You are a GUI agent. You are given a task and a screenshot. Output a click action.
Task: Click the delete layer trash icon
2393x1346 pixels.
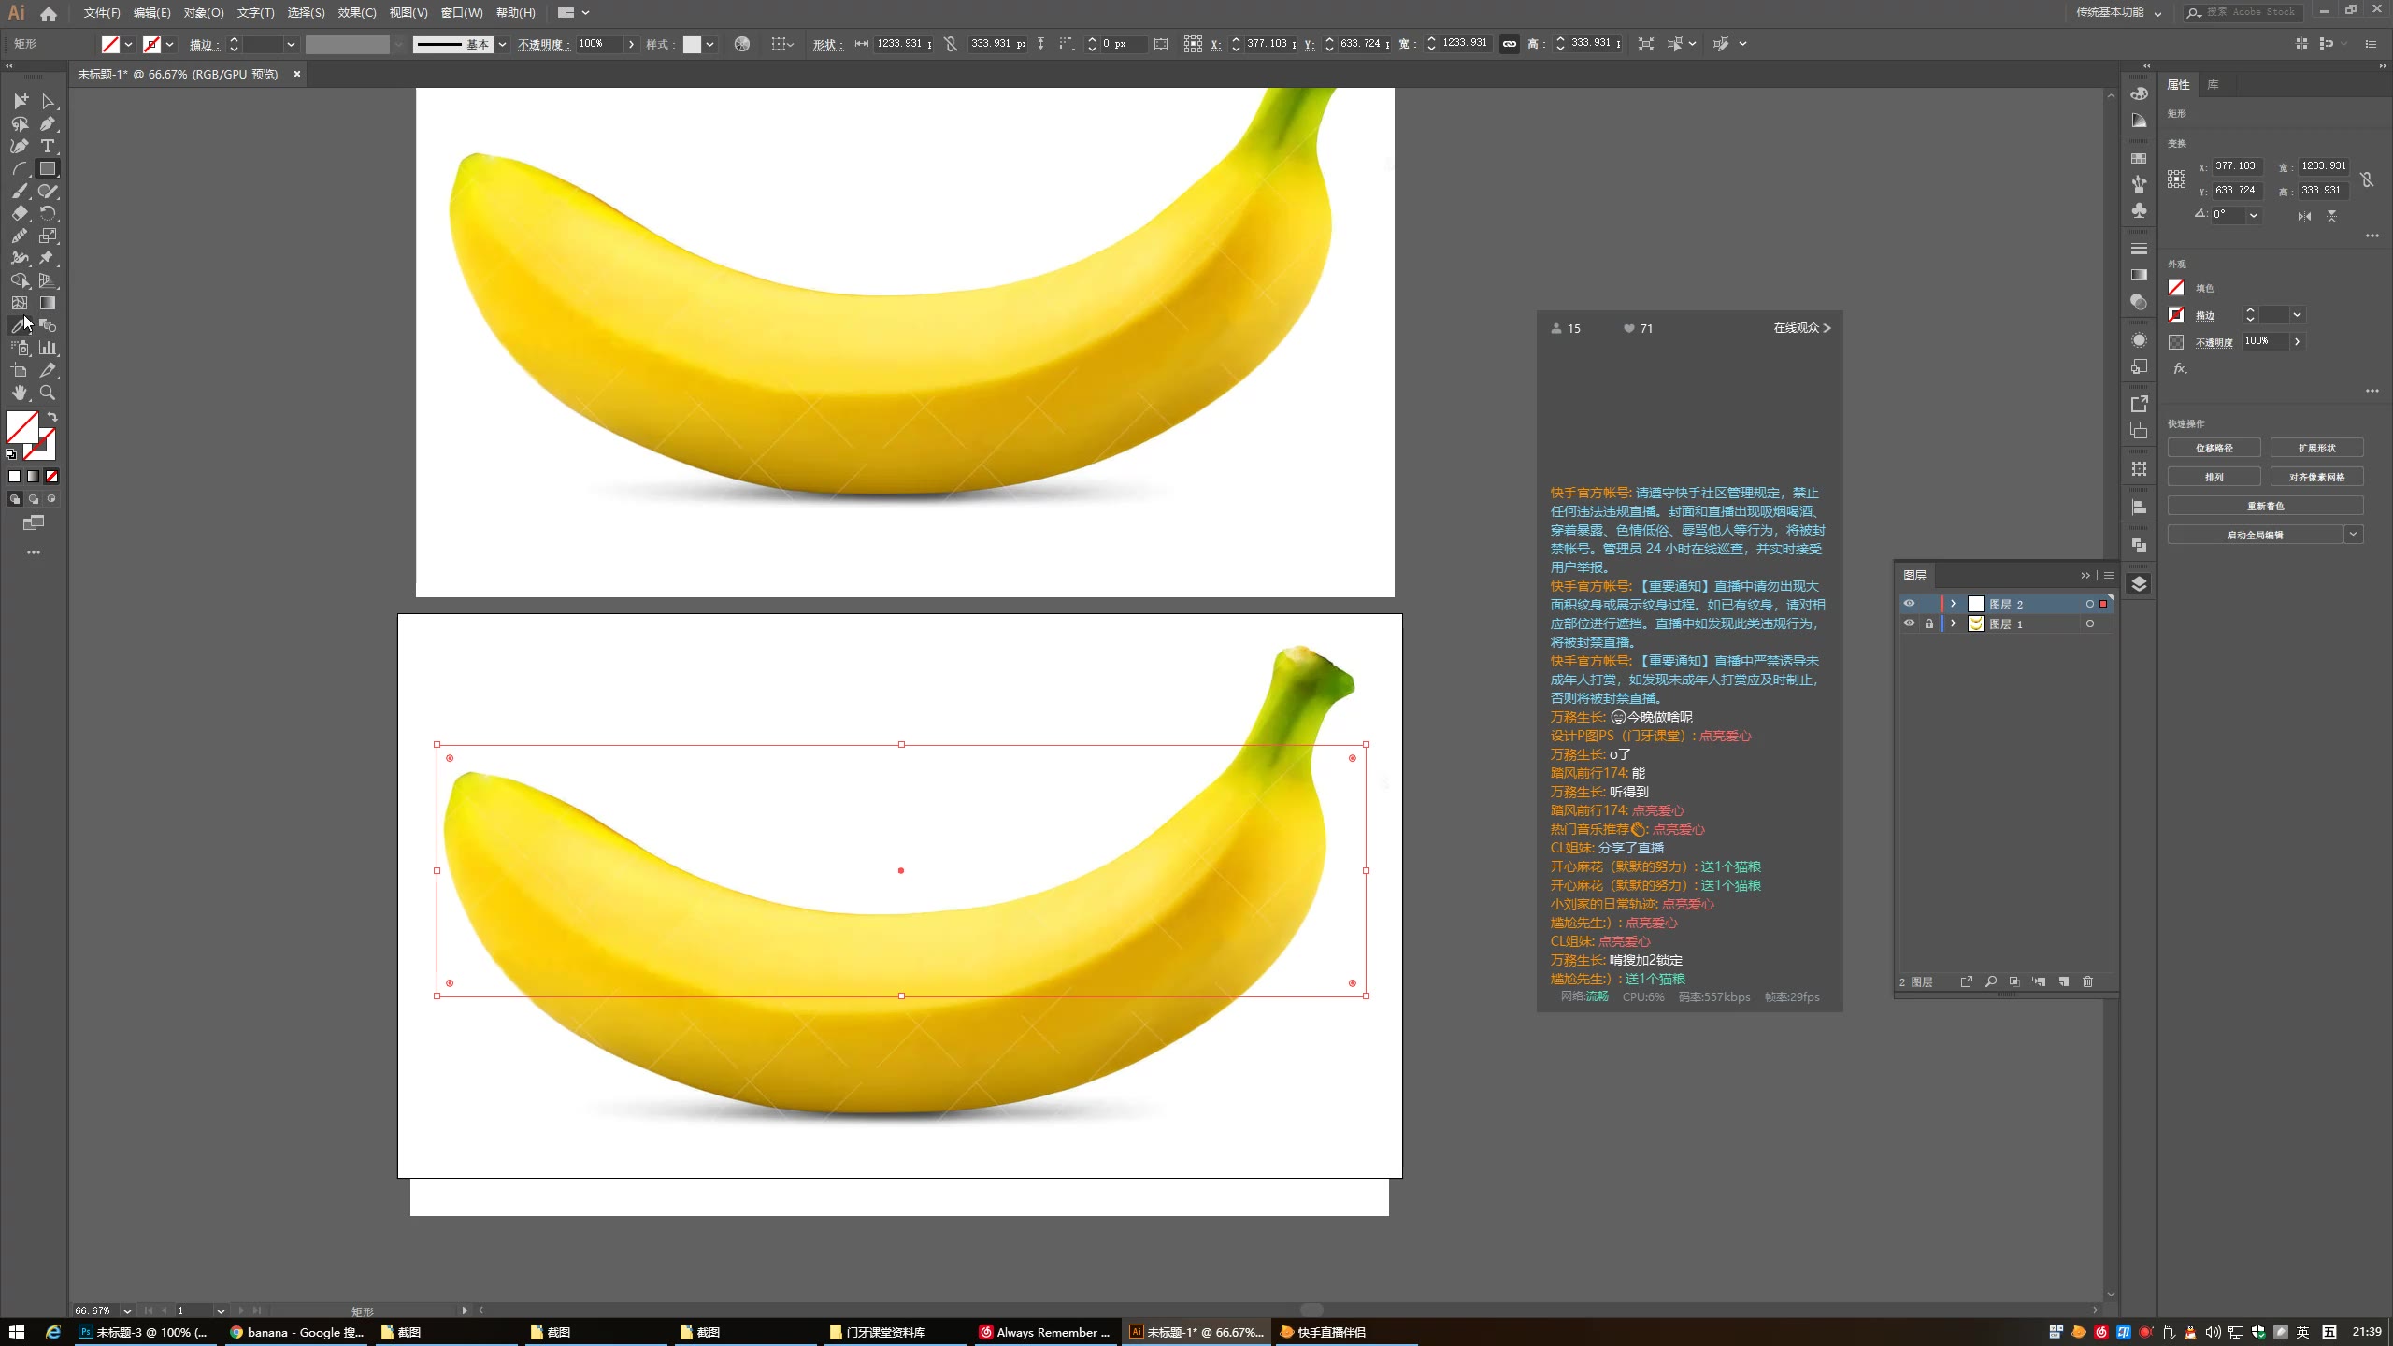(x=2087, y=981)
